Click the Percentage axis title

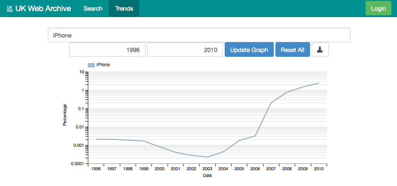pyautogui.click(x=65, y=115)
